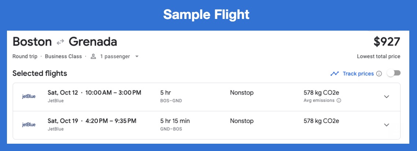This screenshot has height=151, width=417.
Task: Open the Track prices info icon
Action: pos(379,74)
